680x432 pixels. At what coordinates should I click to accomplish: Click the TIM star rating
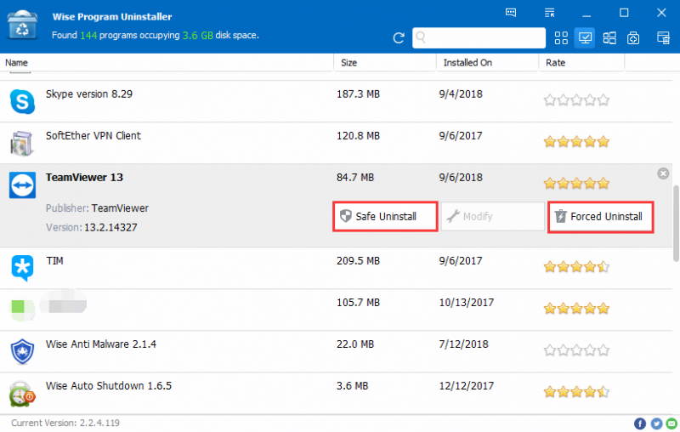tap(576, 266)
